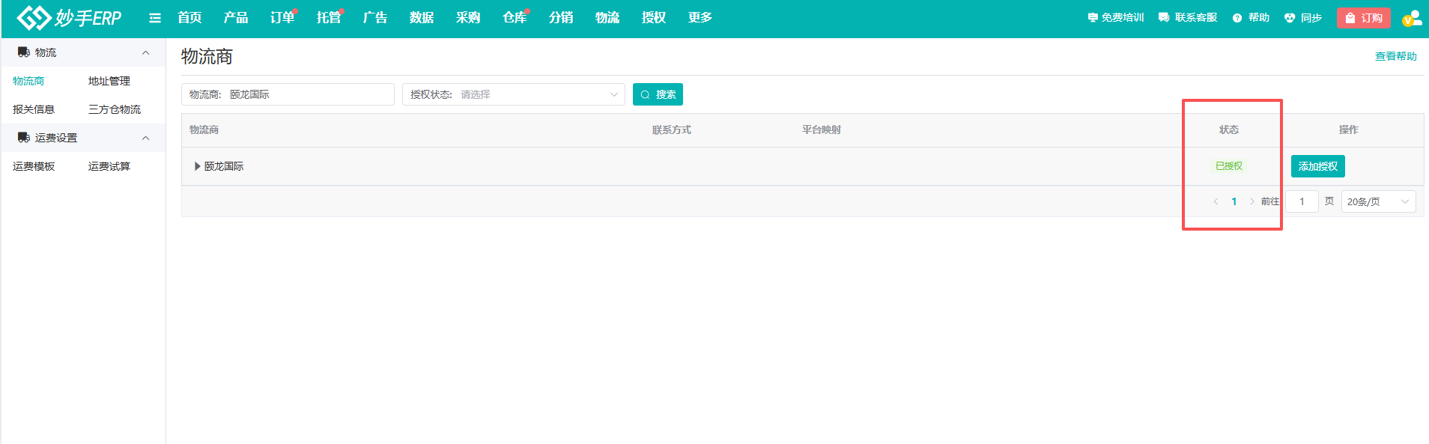The image size is (1429, 444).
Task: Select 运费试算 in the sidebar
Action: pos(109,166)
